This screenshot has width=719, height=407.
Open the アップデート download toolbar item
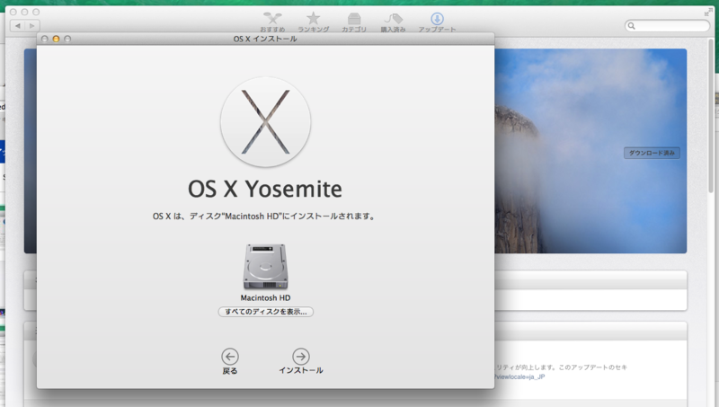pos(437,22)
